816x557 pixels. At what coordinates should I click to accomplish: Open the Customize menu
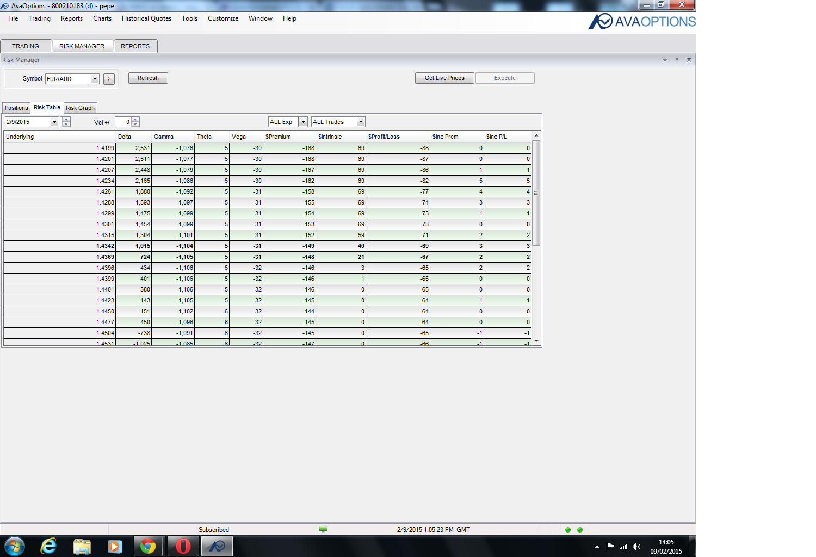click(x=223, y=18)
